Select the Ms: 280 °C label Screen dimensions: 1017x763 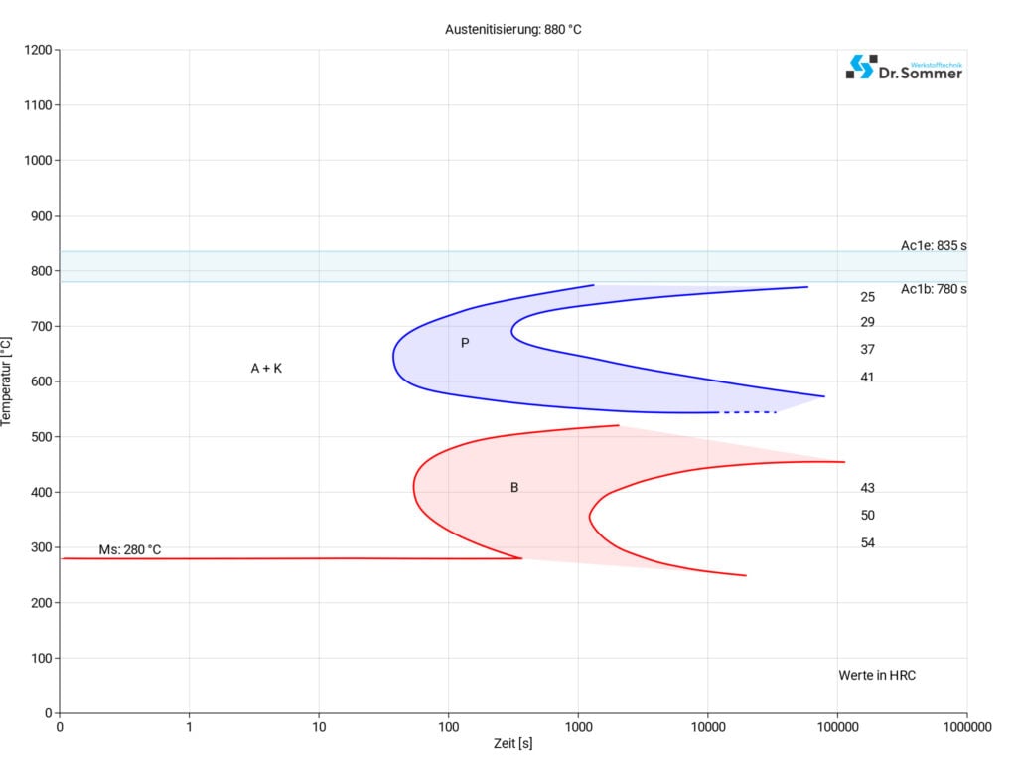coord(129,549)
